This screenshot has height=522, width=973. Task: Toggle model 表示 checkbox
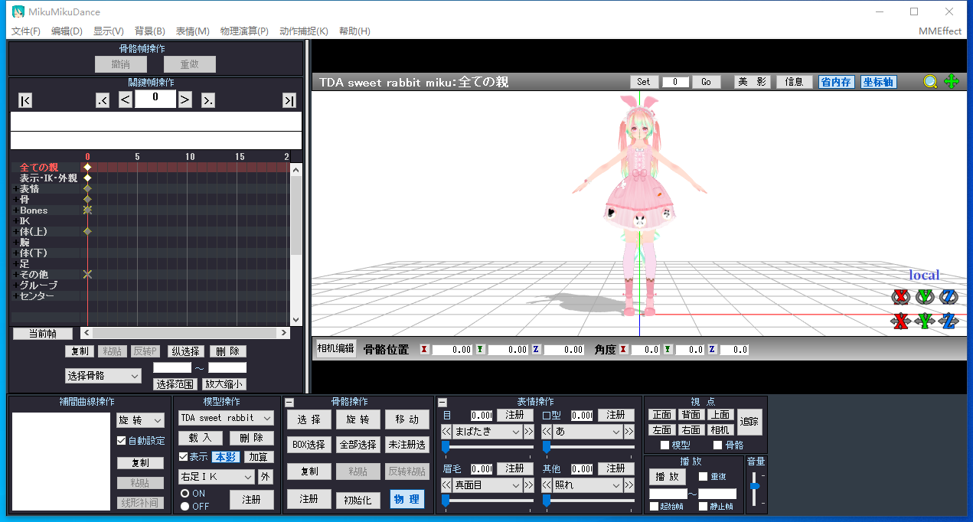183,457
